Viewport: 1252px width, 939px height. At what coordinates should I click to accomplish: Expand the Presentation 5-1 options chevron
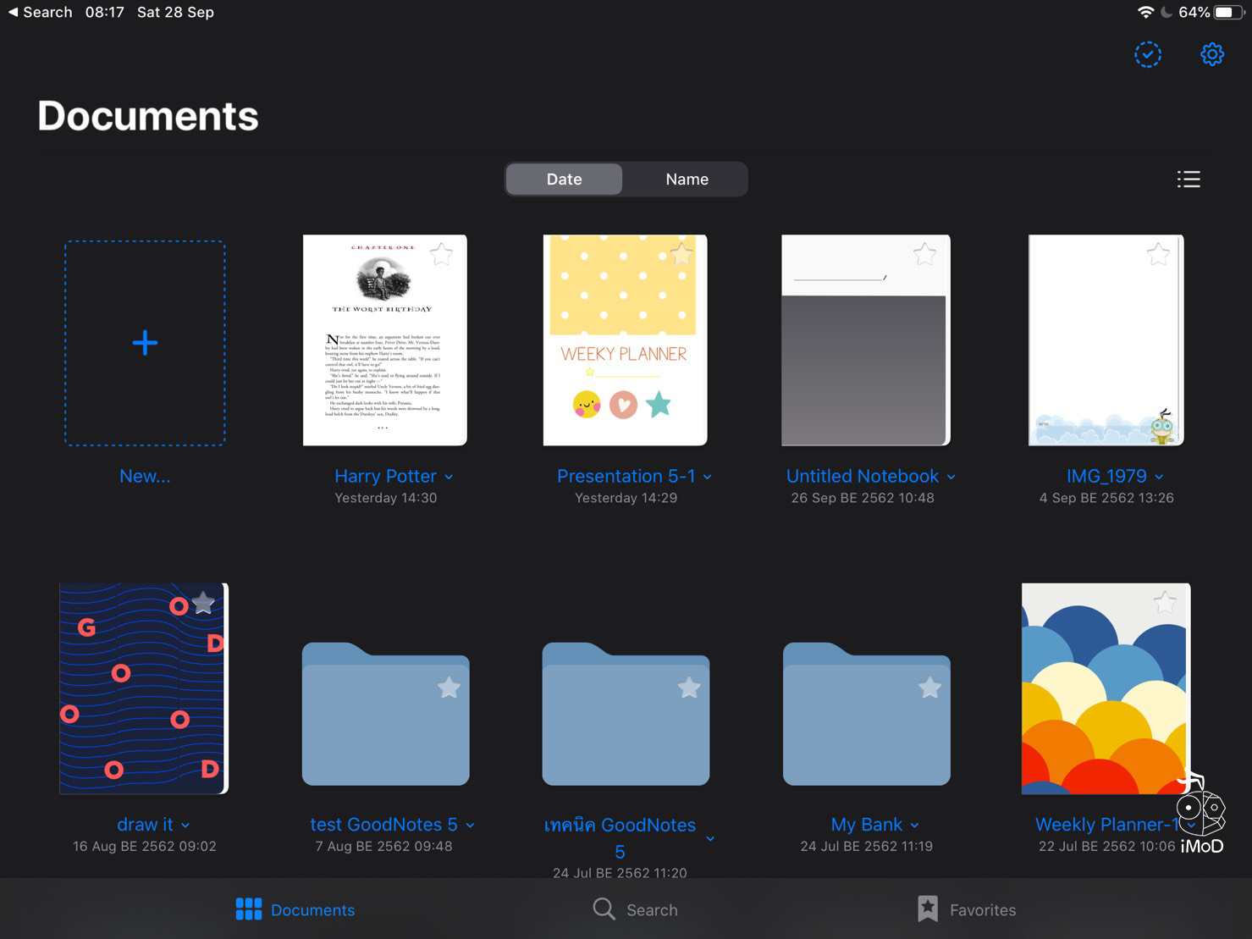(708, 478)
